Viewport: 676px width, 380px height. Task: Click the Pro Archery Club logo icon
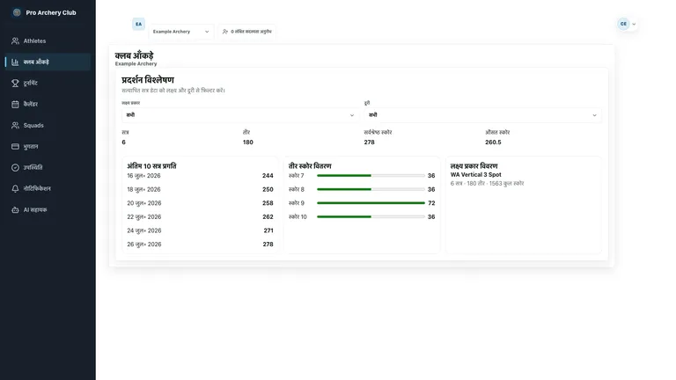[17, 12]
